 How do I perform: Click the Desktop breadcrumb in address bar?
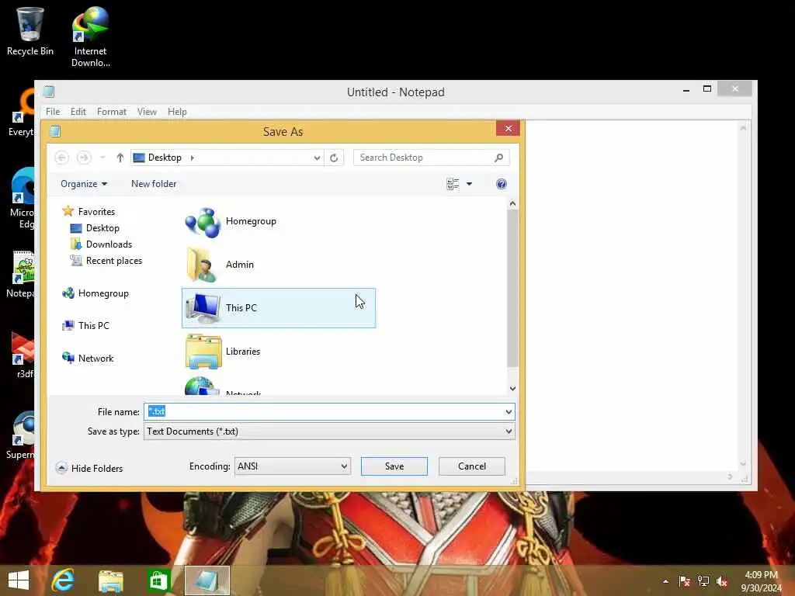click(x=165, y=158)
